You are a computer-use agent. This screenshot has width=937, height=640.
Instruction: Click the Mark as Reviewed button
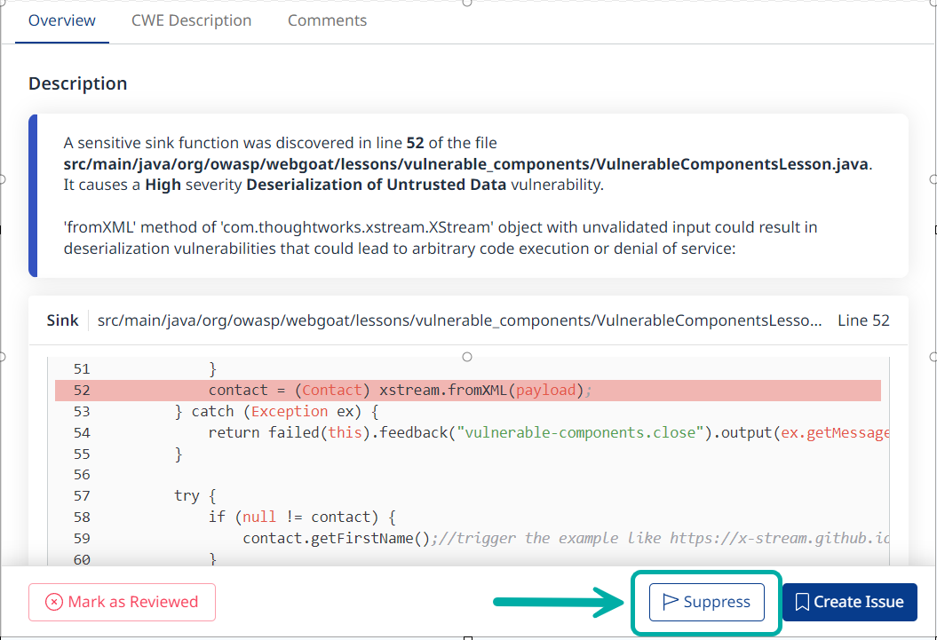pyautogui.click(x=122, y=602)
